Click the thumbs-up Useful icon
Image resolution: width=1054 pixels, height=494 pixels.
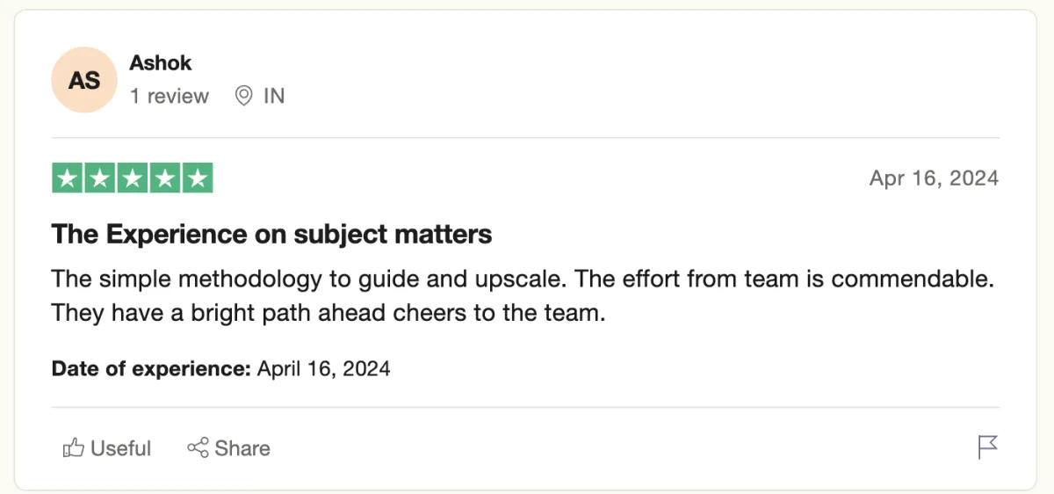[x=73, y=448]
